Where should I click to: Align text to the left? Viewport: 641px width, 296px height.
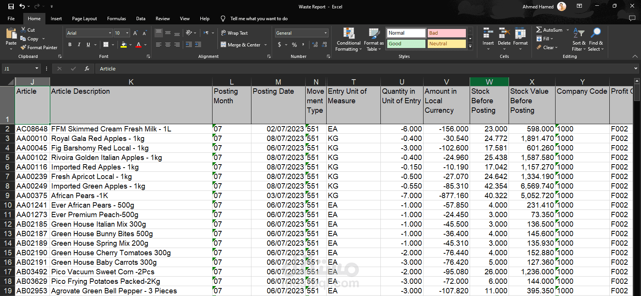159,45
